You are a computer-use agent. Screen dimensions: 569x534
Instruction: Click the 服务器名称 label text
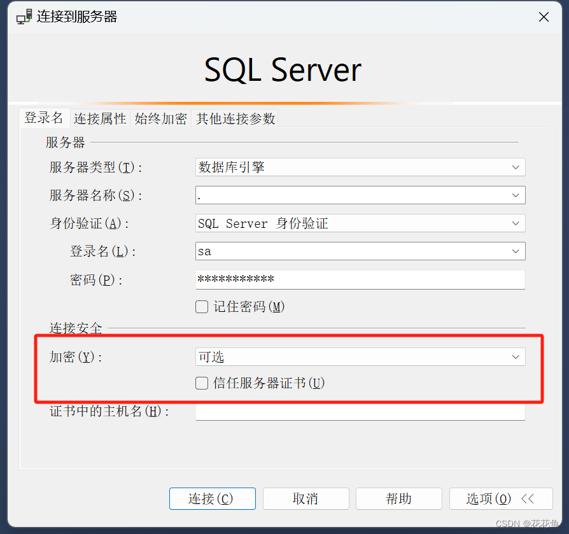tap(95, 195)
